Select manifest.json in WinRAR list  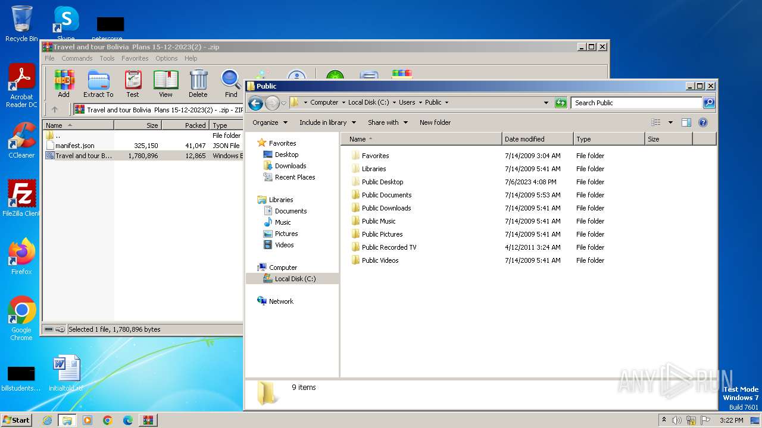pyautogui.click(x=74, y=146)
